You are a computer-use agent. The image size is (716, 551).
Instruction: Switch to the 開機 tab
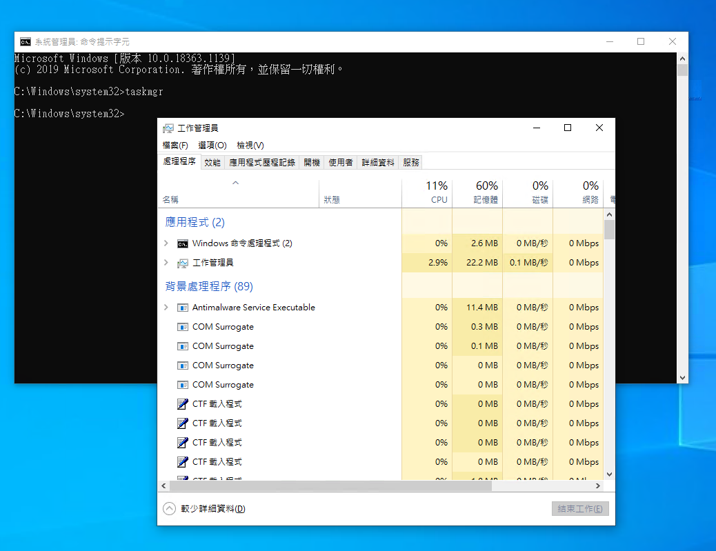coord(312,163)
